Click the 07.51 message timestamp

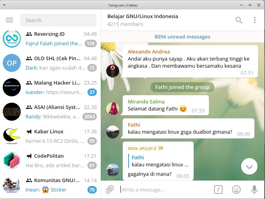(x=247, y=73)
